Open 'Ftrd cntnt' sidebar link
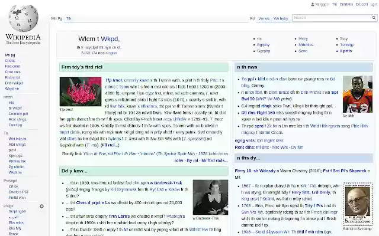The height and width of the screenshot is (236, 379). pyautogui.click(x=12, y=66)
